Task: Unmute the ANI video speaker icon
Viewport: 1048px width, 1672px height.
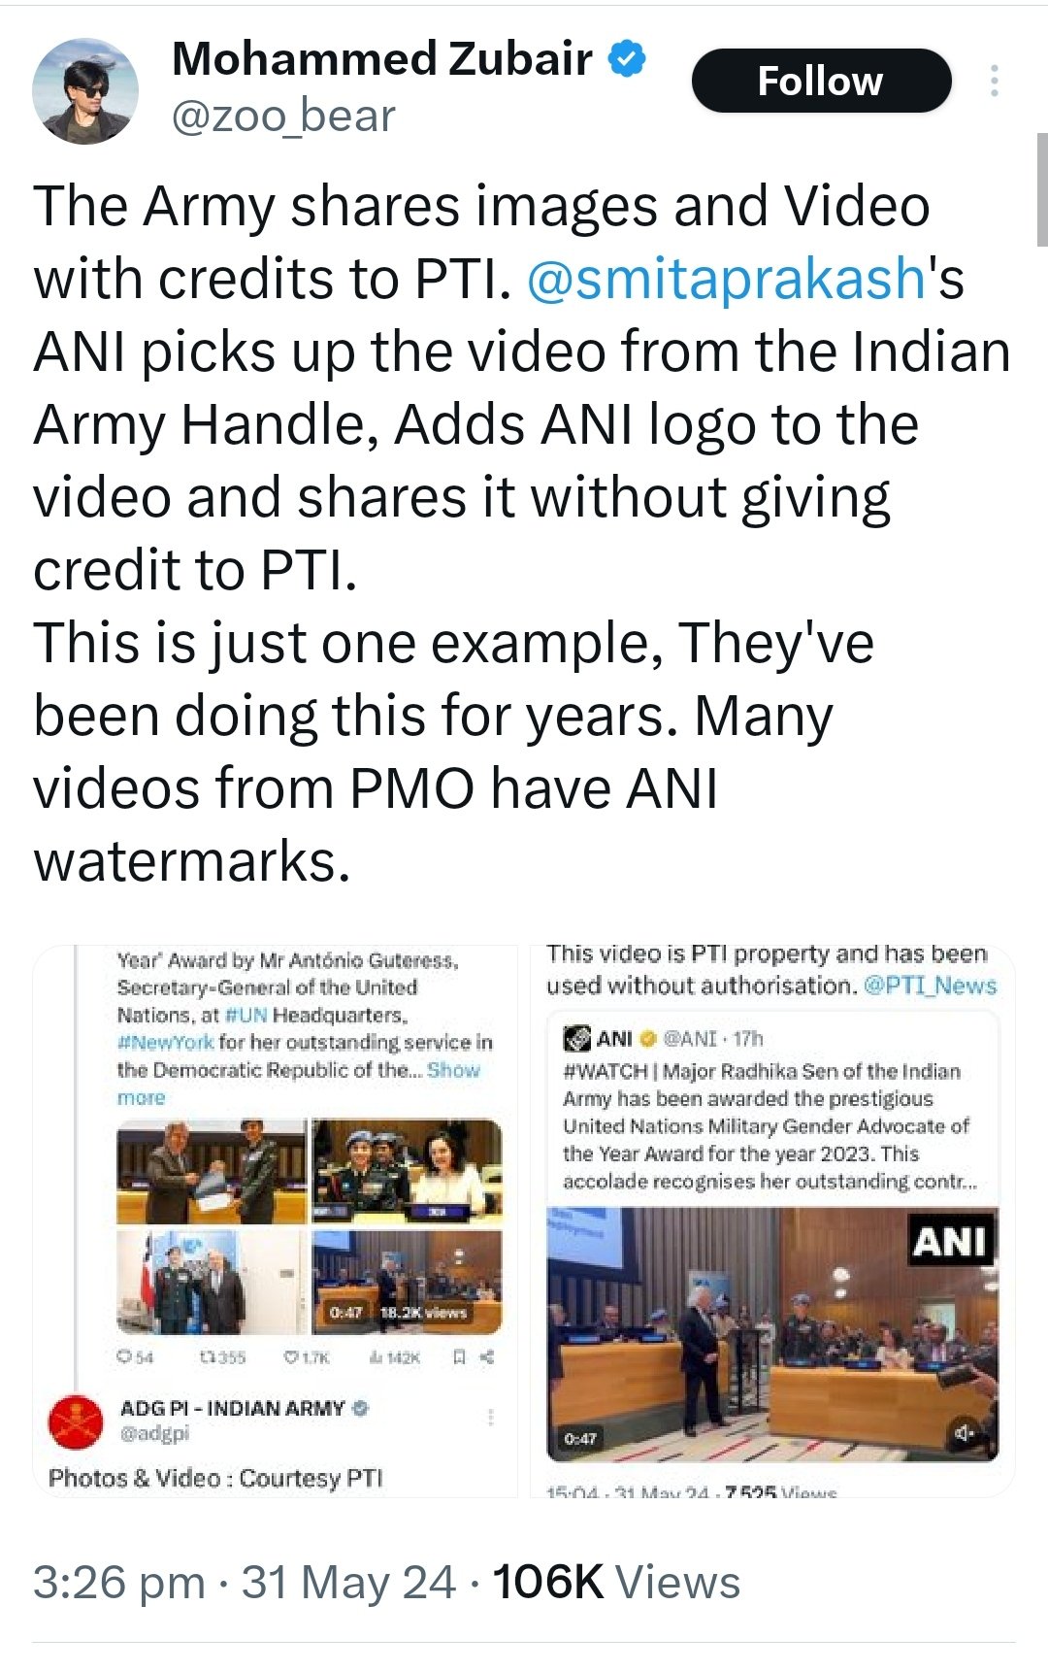Action: pyautogui.click(x=964, y=1433)
